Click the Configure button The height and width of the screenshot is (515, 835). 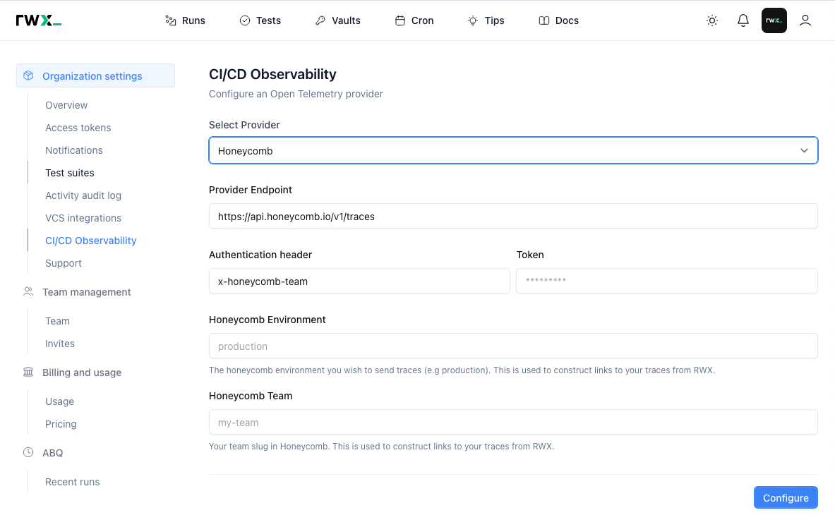pyautogui.click(x=786, y=497)
